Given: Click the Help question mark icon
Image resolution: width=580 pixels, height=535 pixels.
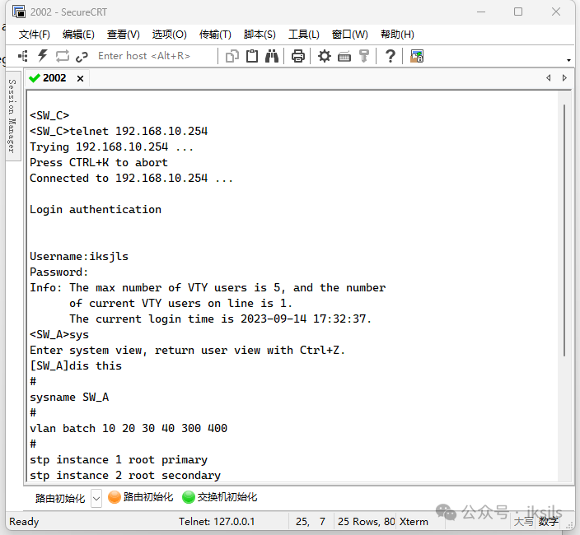Looking at the screenshot, I should coord(390,56).
